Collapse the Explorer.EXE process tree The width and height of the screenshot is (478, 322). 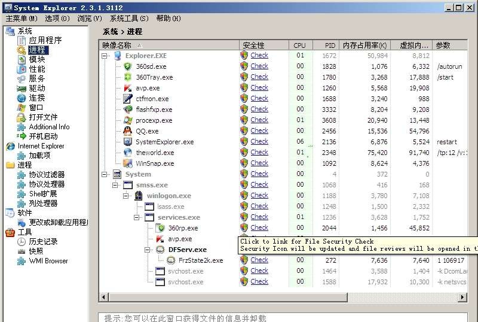click(x=105, y=56)
